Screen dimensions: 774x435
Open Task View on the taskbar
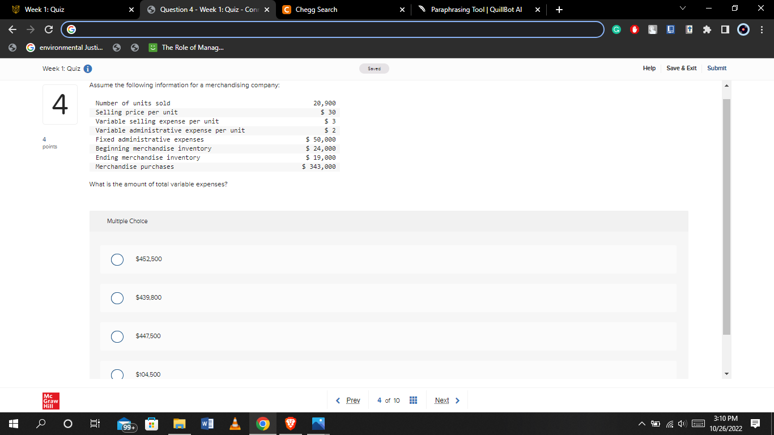(x=94, y=424)
